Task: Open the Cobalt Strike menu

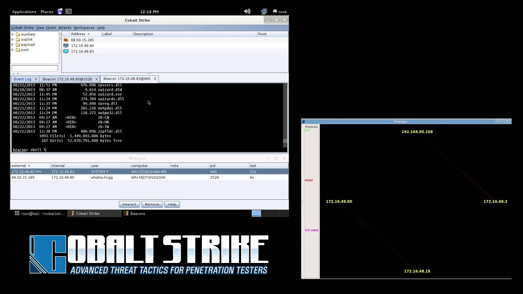Action: [x=22, y=28]
